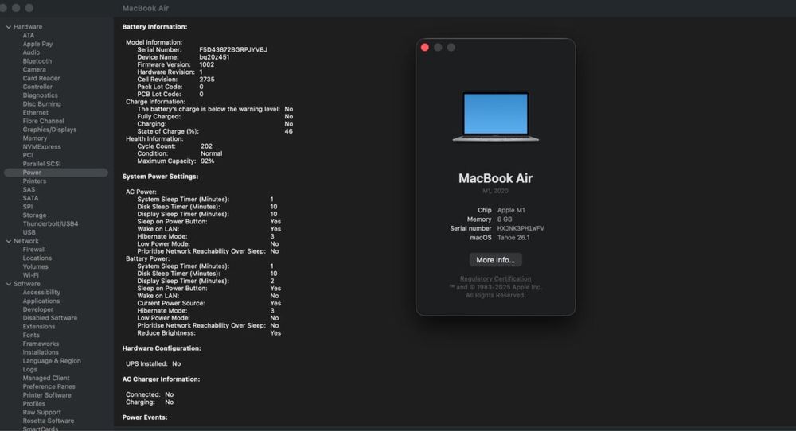Select Fibre Channel in the sidebar
The height and width of the screenshot is (431, 796).
click(x=43, y=121)
